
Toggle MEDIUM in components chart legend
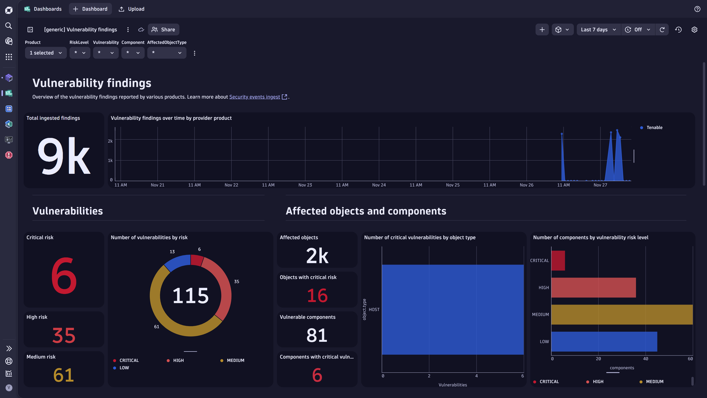point(651,382)
